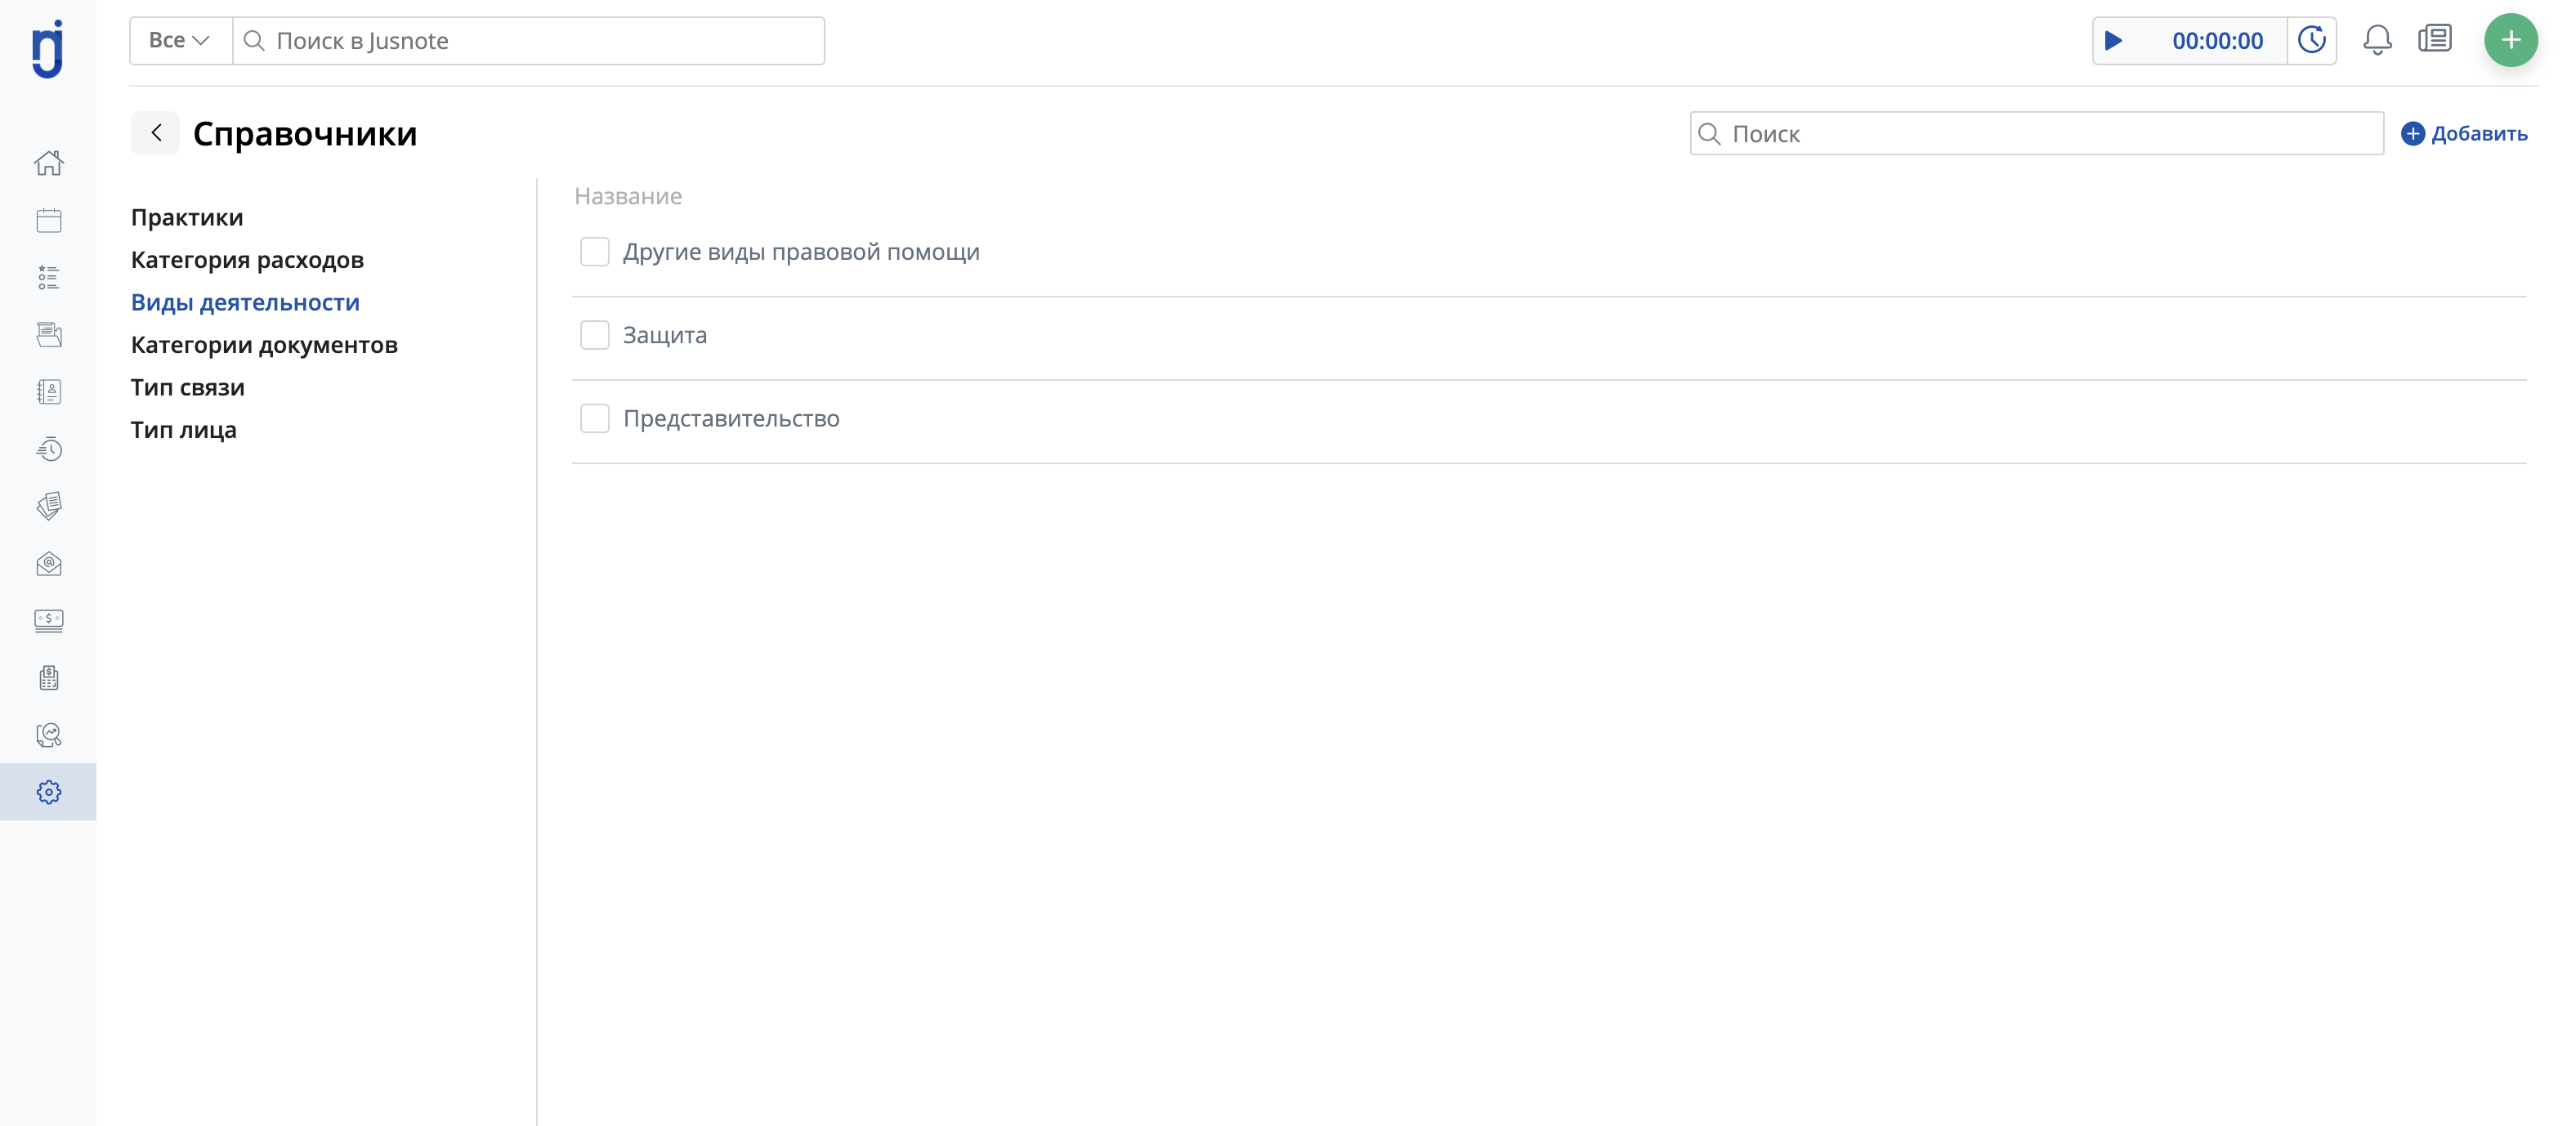Select the Категория расходов directory
The image size is (2576, 1126).
pyautogui.click(x=247, y=260)
